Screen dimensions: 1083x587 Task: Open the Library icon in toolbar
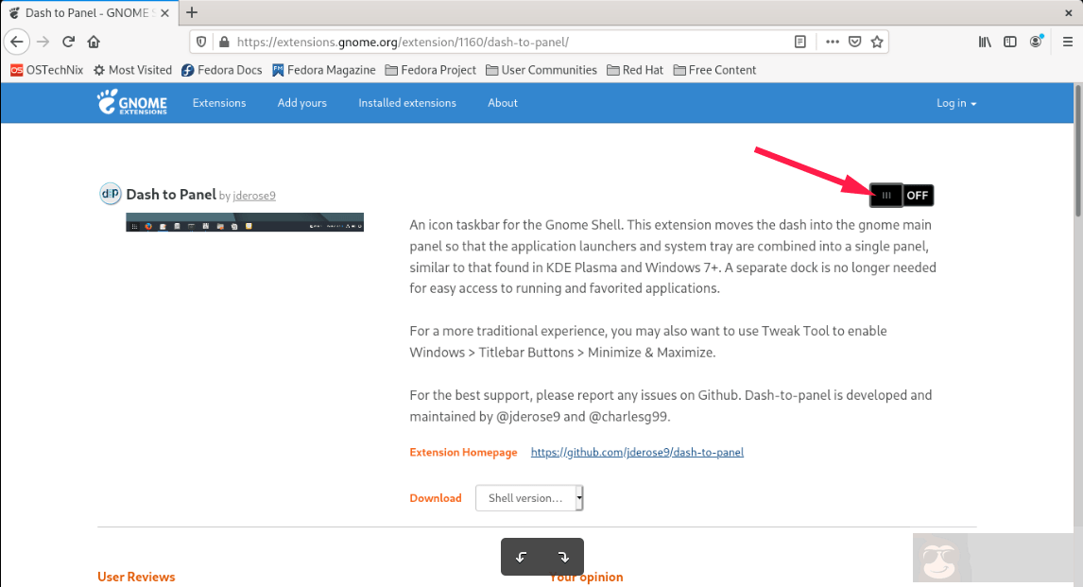coord(985,43)
